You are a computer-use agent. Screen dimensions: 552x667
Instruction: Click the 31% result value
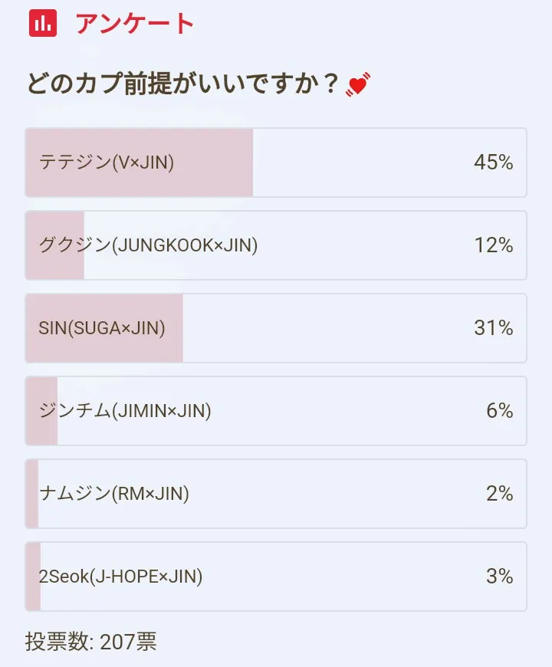click(493, 328)
